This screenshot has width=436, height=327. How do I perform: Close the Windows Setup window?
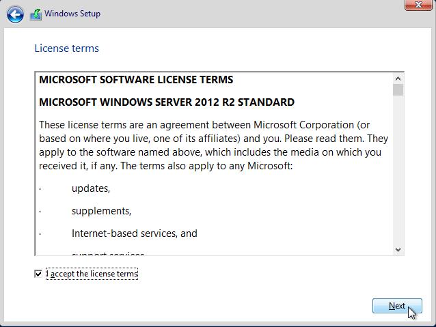pyautogui.click(x=418, y=5)
